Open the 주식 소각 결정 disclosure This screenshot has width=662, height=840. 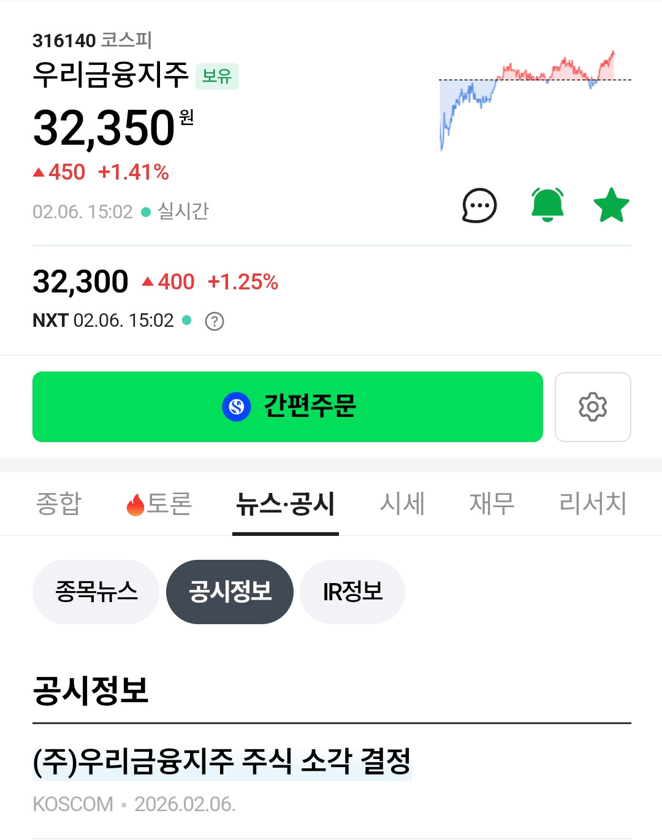221,762
